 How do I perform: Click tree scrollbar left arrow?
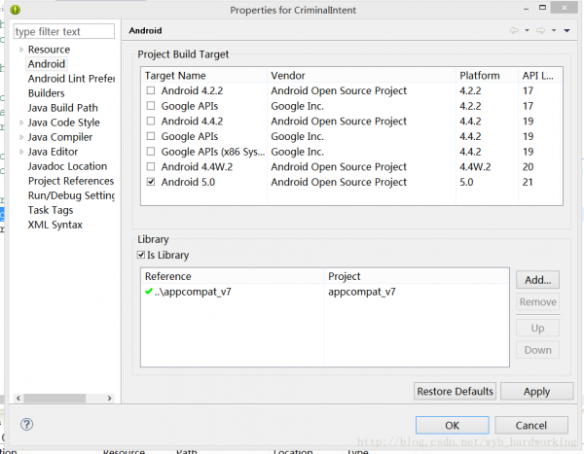point(18,399)
